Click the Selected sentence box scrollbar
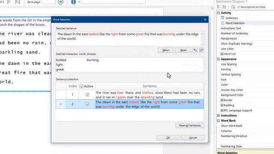274x154 pixels. [x=202, y=39]
